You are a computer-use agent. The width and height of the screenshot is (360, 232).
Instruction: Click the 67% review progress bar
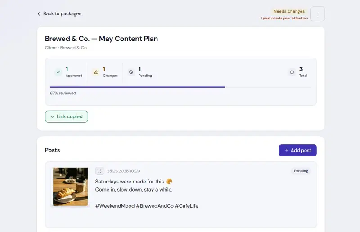click(x=181, y=87)
